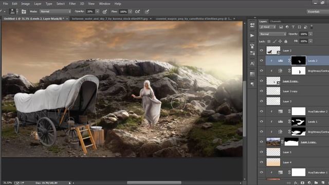This screenshot has height=185, width=329.
Task: Hide the Levels 2 adjustment layer
Action: (262, 61)
